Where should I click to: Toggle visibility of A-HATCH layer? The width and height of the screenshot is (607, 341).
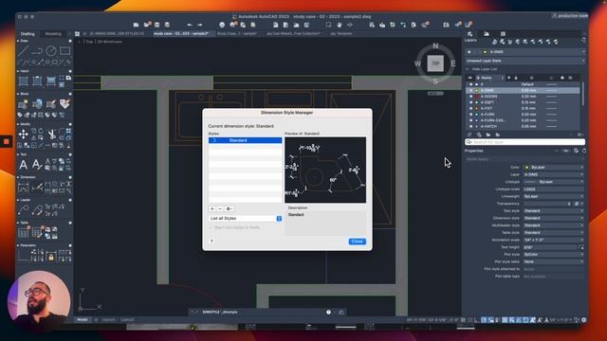(470, 126)
